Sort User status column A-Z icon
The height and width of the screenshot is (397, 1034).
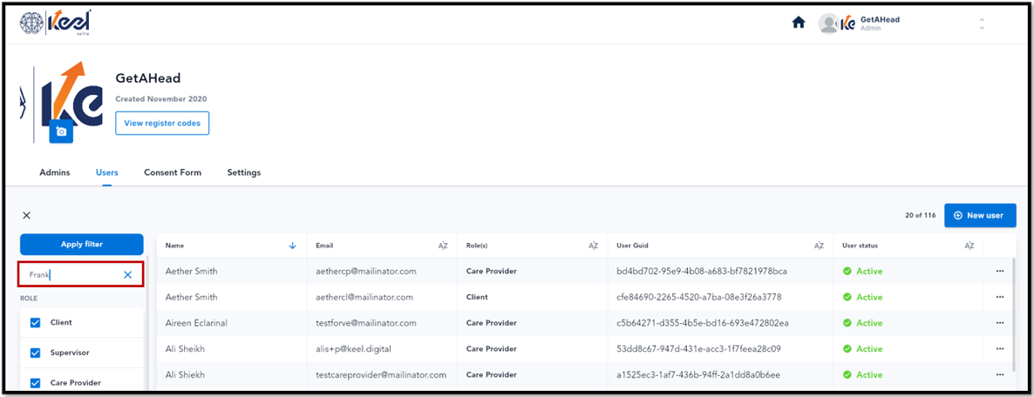969,246
